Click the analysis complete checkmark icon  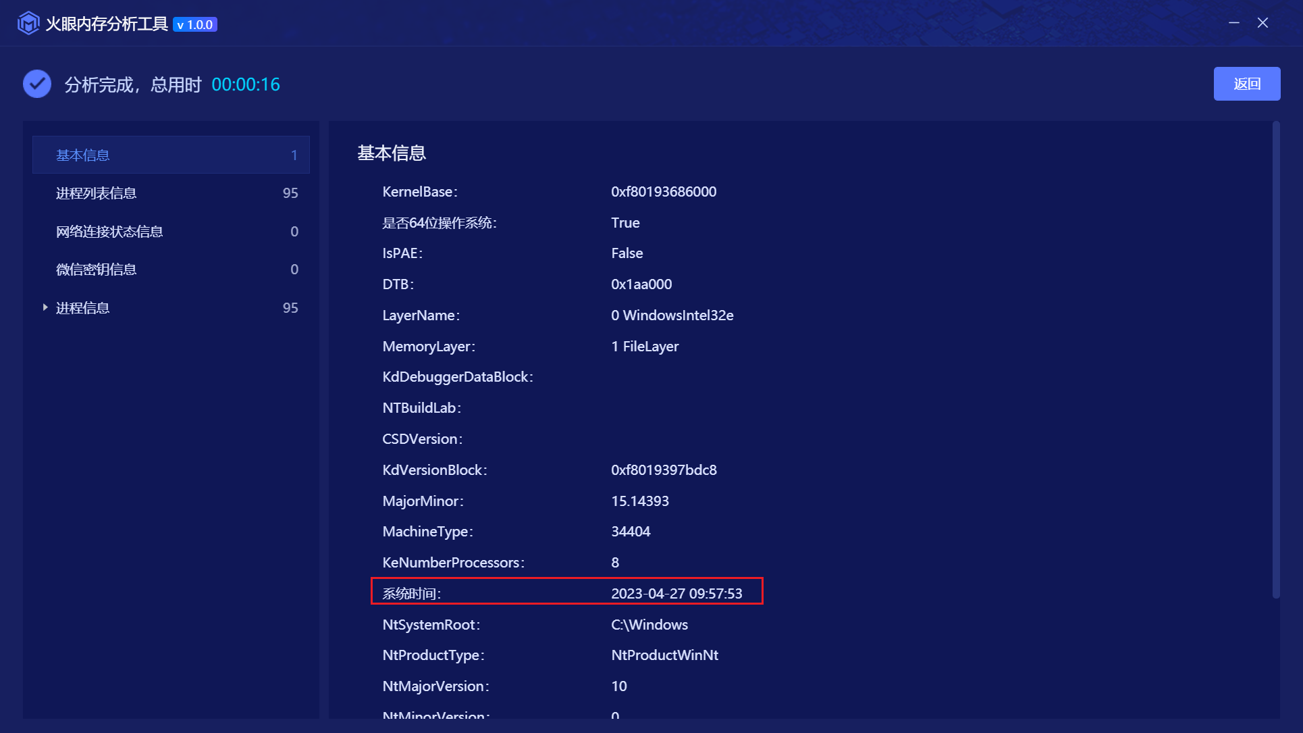[37, 84]
